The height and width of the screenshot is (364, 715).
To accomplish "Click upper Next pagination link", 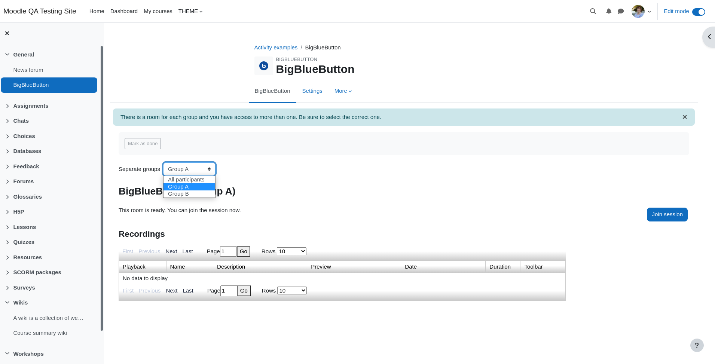I will 171,251.
